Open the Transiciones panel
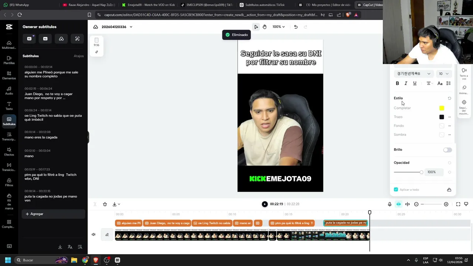 [x=9, y=167]
